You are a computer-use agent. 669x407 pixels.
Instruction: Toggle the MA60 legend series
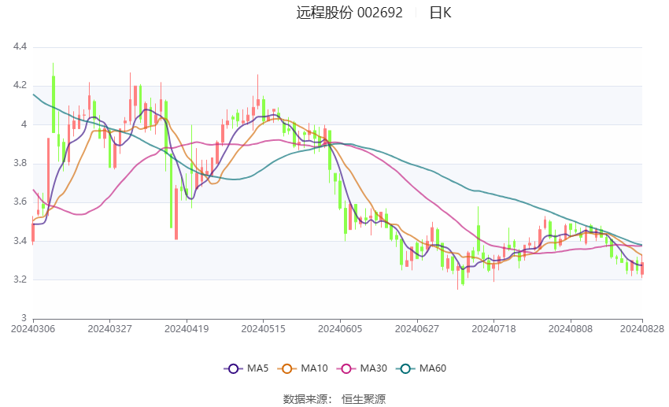[421, 368]
